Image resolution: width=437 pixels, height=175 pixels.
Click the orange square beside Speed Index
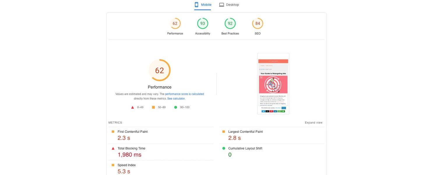click(x=113, y=165)
